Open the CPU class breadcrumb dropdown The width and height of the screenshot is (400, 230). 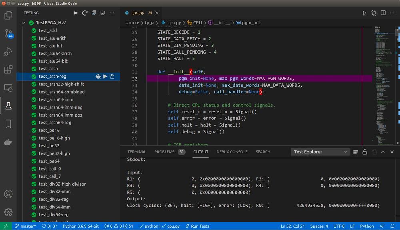(x=194, y=23)
